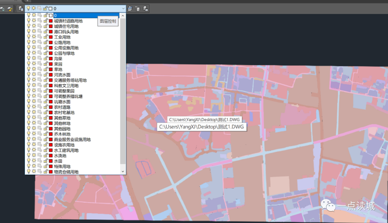Click the rightmost layer states toolbar icon

(x=145, y=8)
